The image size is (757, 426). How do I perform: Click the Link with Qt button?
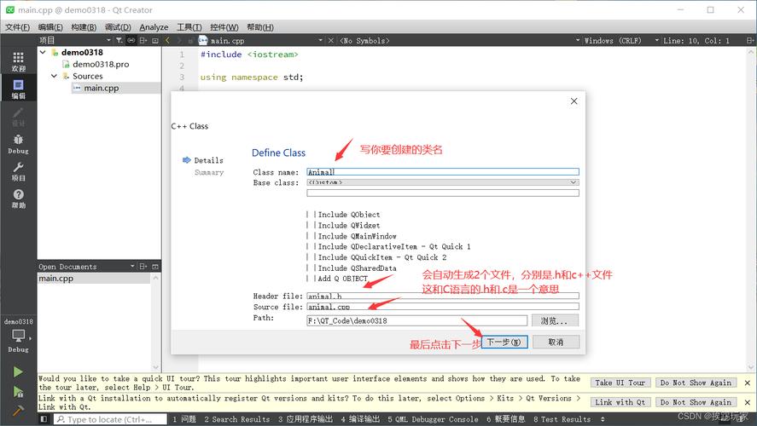(620, 402)
